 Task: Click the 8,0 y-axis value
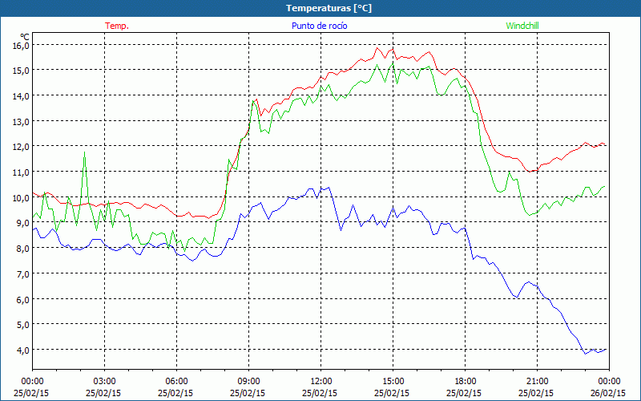(x=22, y=248)
